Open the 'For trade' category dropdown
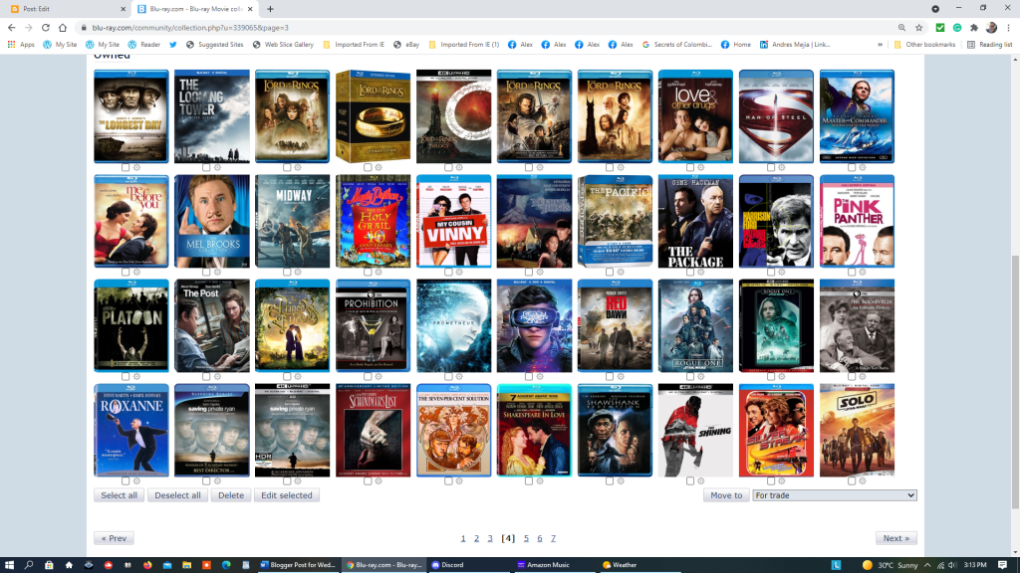Viewport: 1020px width, 573px height. (x=834, y=495)
